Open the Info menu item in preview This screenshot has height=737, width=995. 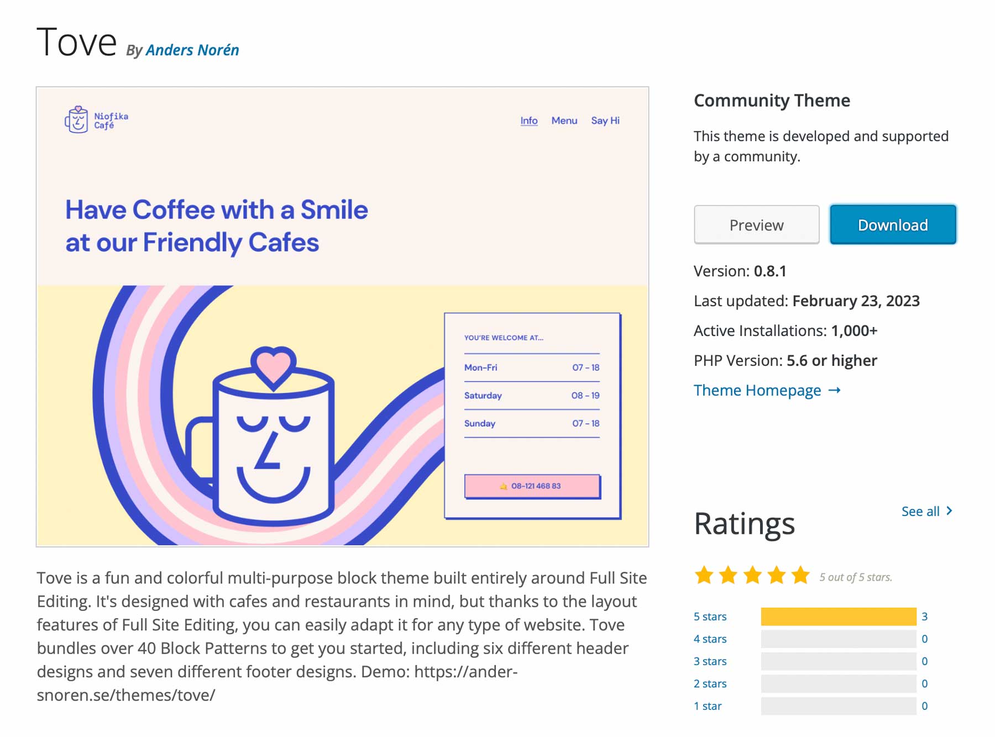pyautogui.click(x=528, y=120)
